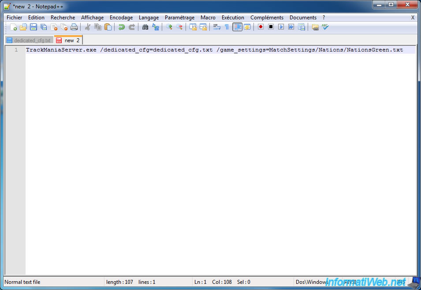Maximize the Notepad++ window
Viewport: 421px width, 290px height.
point(391,4)
